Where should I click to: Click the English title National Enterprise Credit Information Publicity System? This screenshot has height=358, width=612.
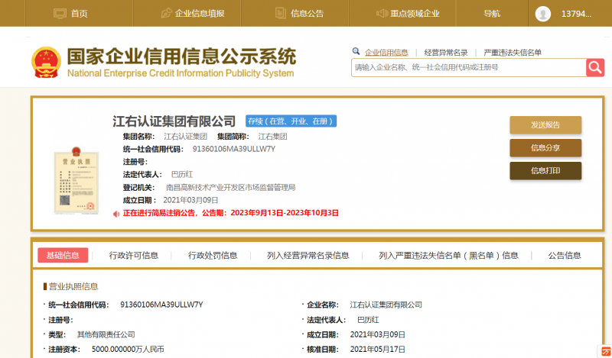tap(181, 73)
